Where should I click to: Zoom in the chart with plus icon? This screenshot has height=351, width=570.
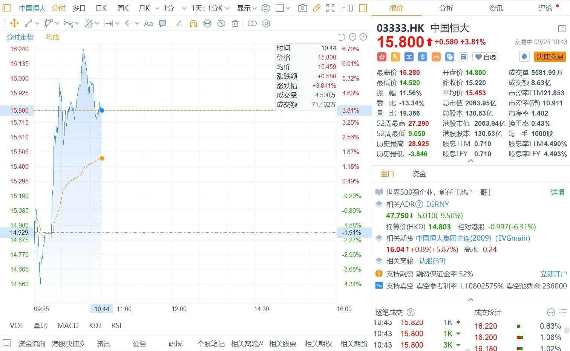[363, 37]
